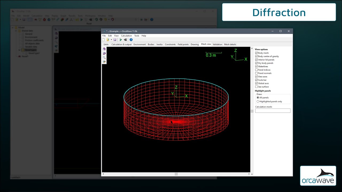Click the View options heading

(261, 49)
